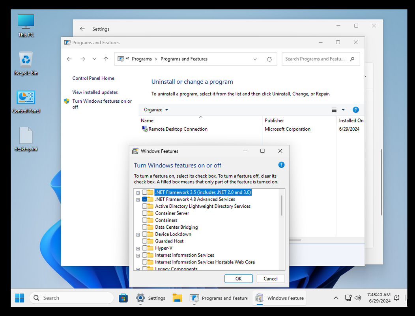Enable Active Directory Lightweight Directory Services
Screen dimensions: 415x316
(x=144, y=206)
